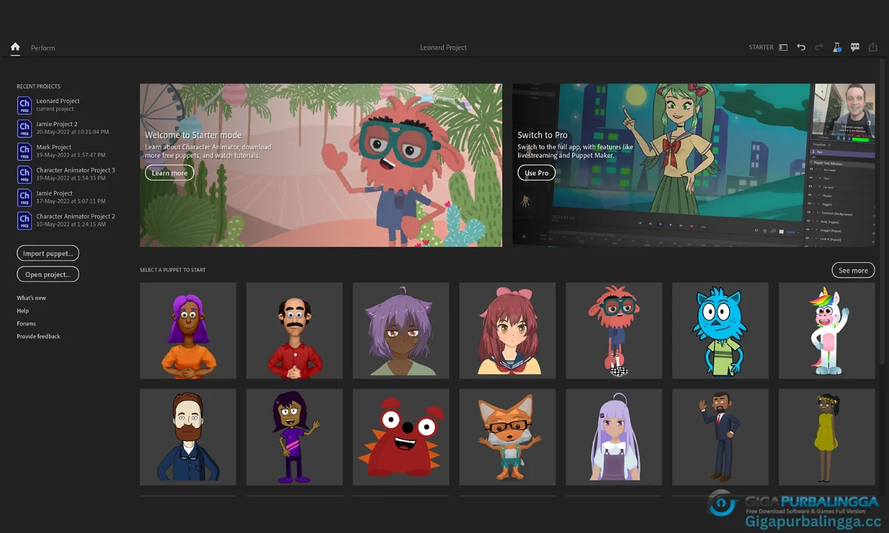Click the Switch to Pro banner image
This screenshot has height=533, width=889.
click(x=693, y=165)
